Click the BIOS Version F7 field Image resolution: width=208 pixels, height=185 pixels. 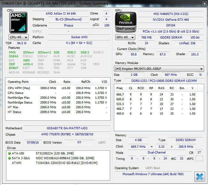(x=79, y=142)
